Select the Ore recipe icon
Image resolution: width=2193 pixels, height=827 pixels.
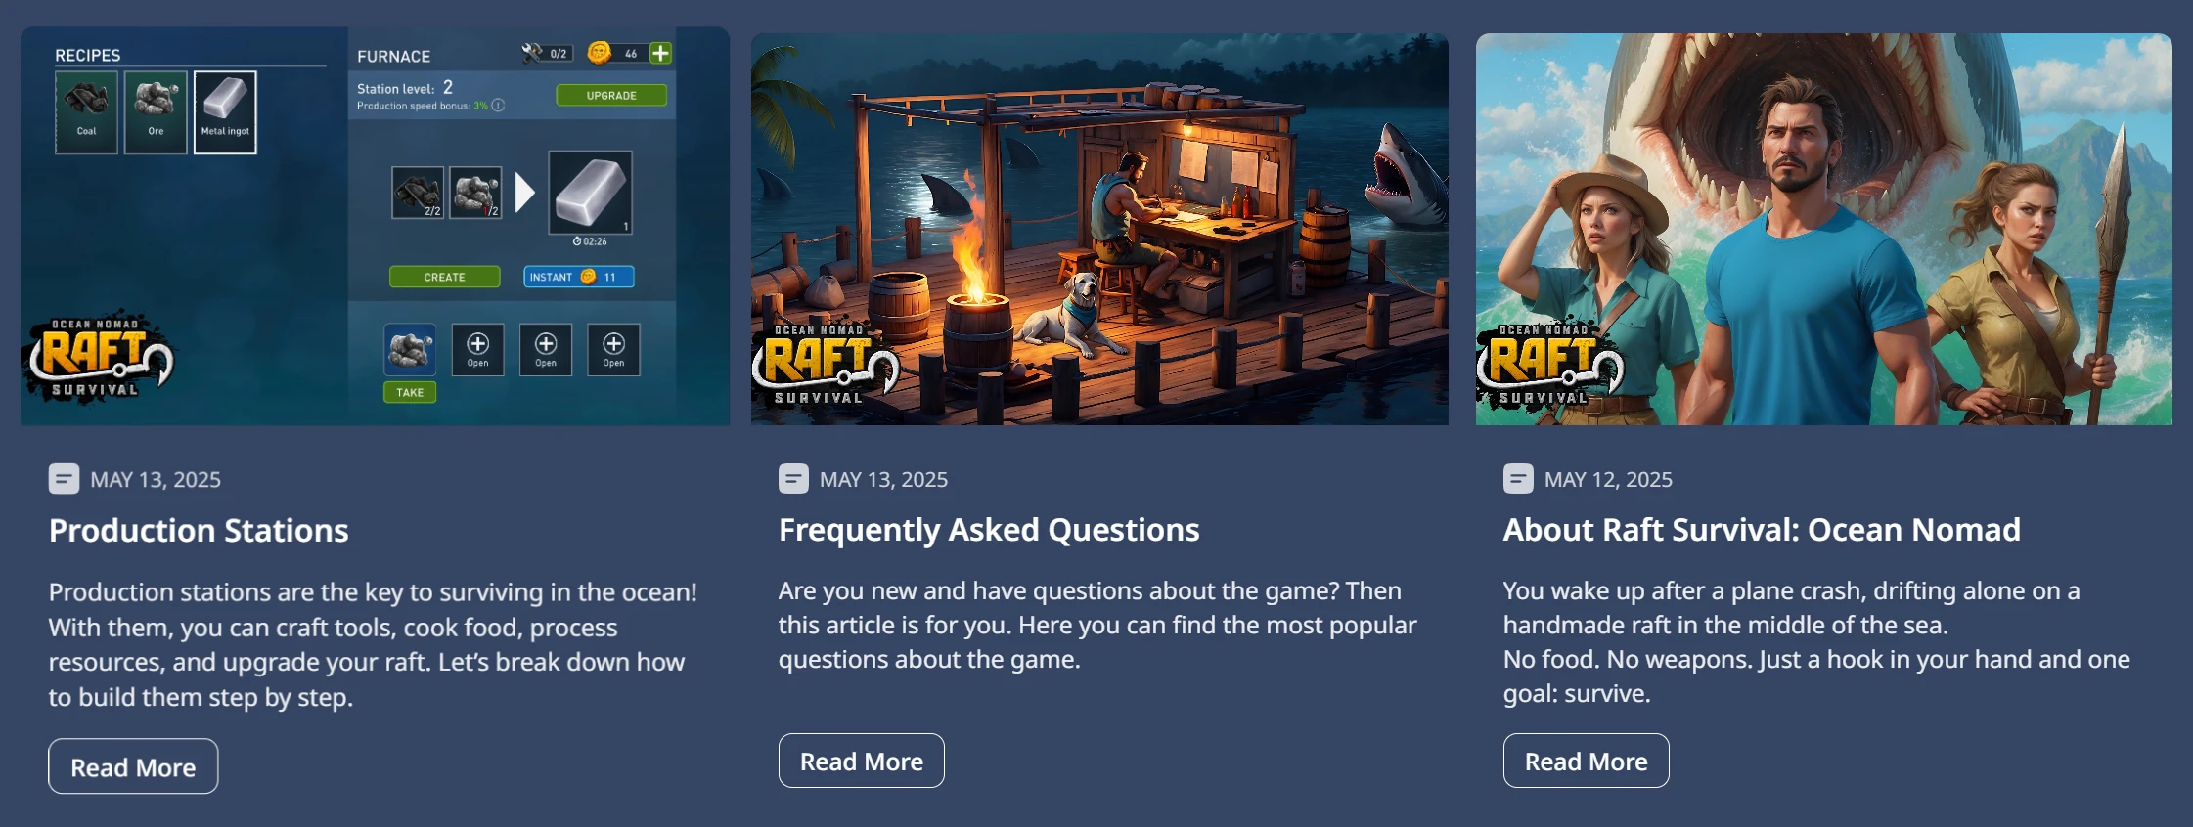tap(156, 111)
